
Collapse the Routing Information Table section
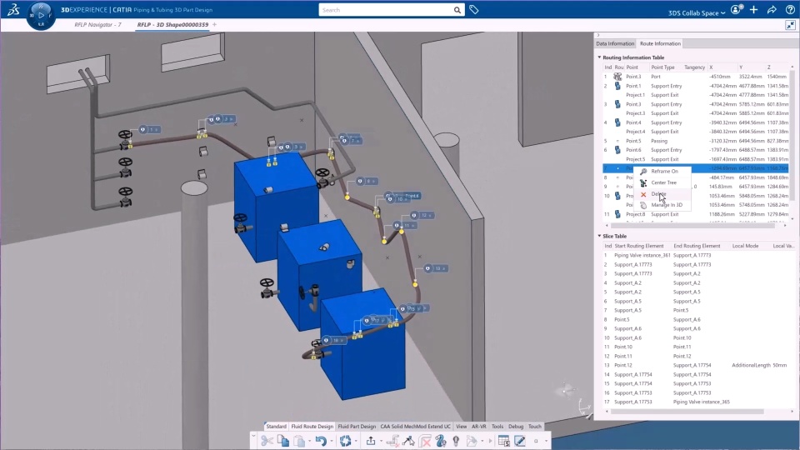(599, 57)
